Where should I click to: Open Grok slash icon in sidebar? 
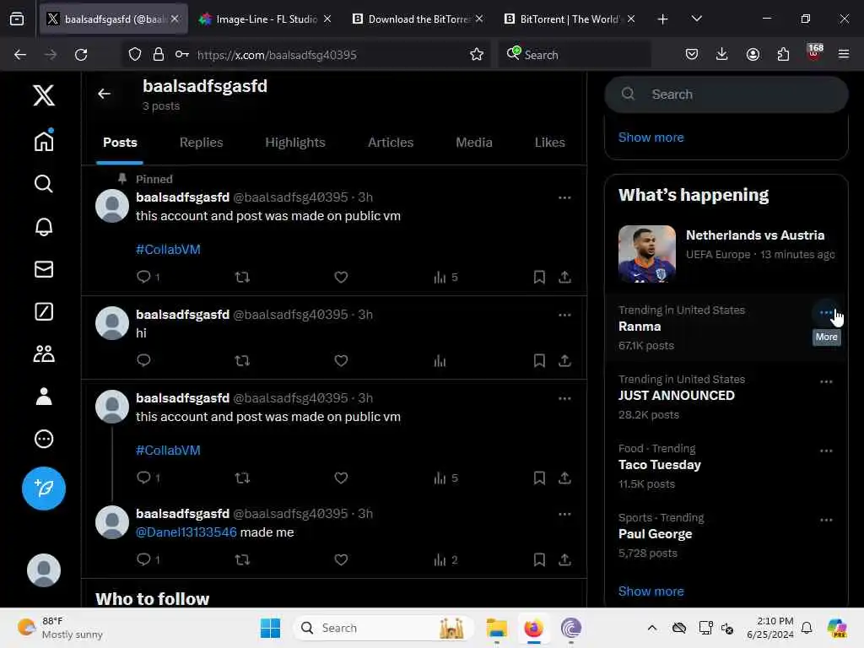point(44,311)
